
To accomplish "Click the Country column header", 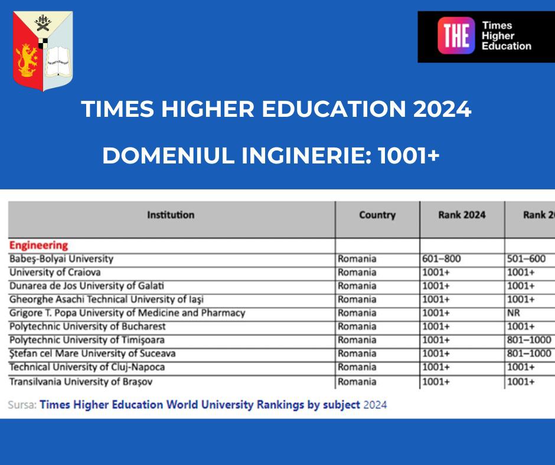I will [377, 215].
